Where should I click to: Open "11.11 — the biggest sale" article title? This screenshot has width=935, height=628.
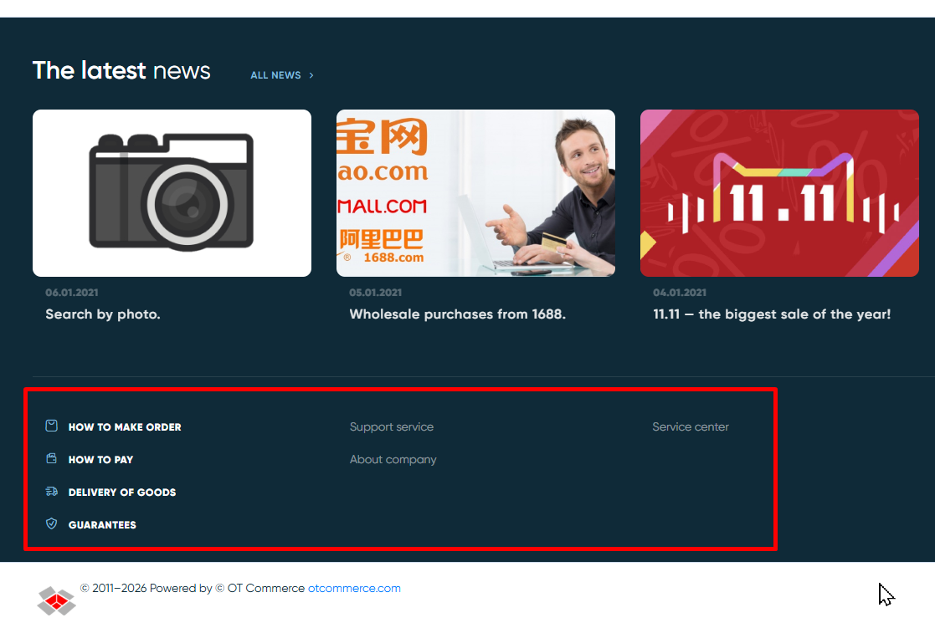pyautogui.click(x=772, y=314)
